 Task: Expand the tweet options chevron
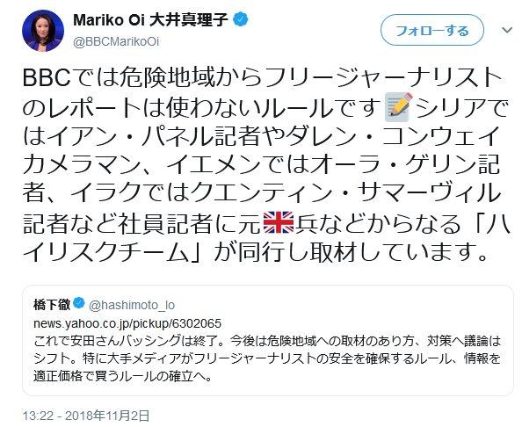click(x=507, y=30)
